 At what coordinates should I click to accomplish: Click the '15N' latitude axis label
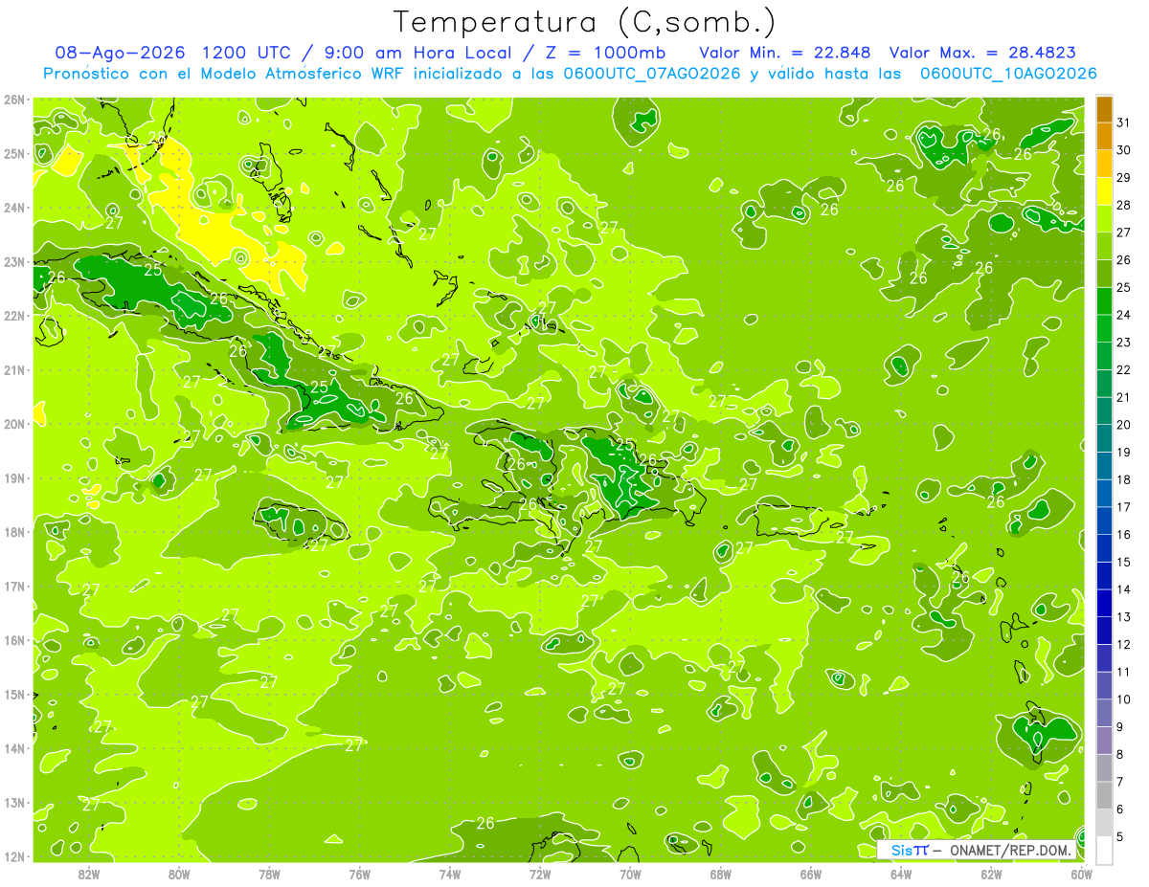coord(13,695)
